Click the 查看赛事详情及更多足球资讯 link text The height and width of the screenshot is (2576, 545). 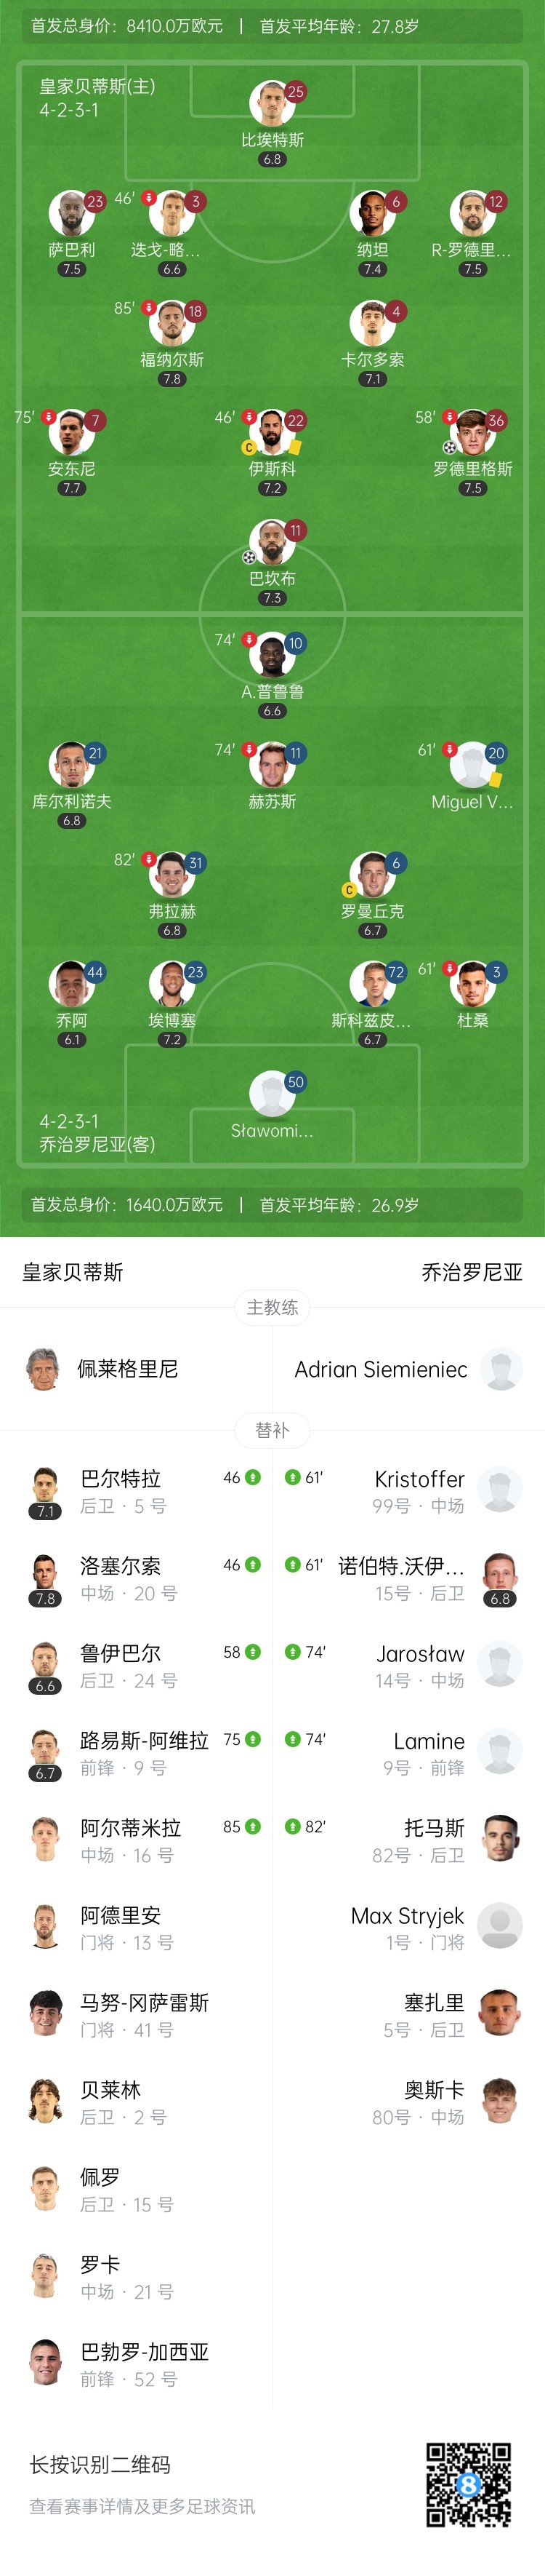click(142, 2506)
